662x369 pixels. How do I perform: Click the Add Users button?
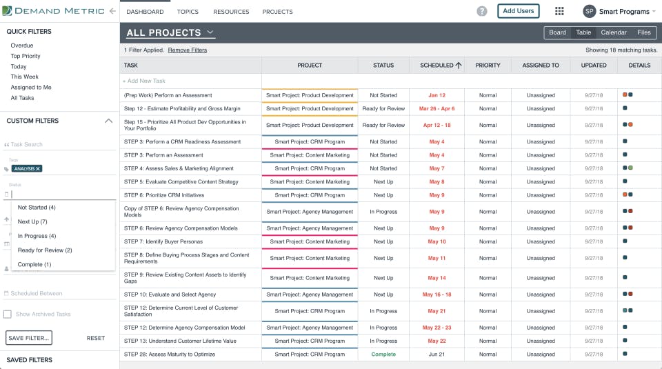(518, 11)
